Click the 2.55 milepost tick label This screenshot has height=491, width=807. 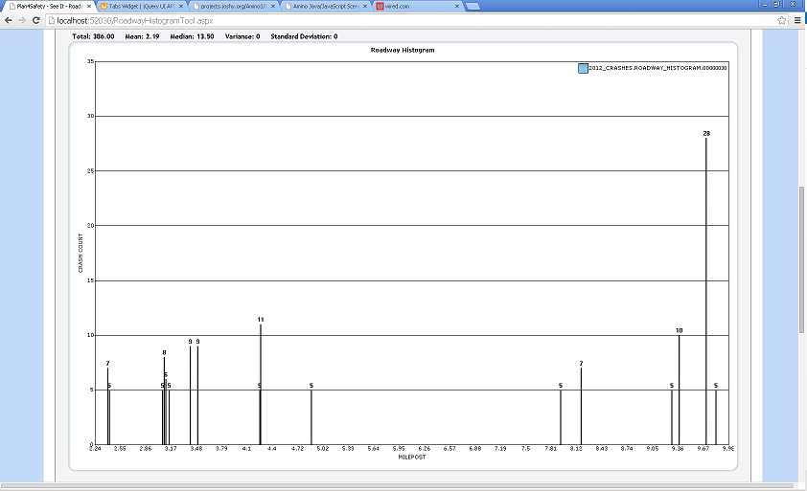pyautogui.click(x=120, y=449)
